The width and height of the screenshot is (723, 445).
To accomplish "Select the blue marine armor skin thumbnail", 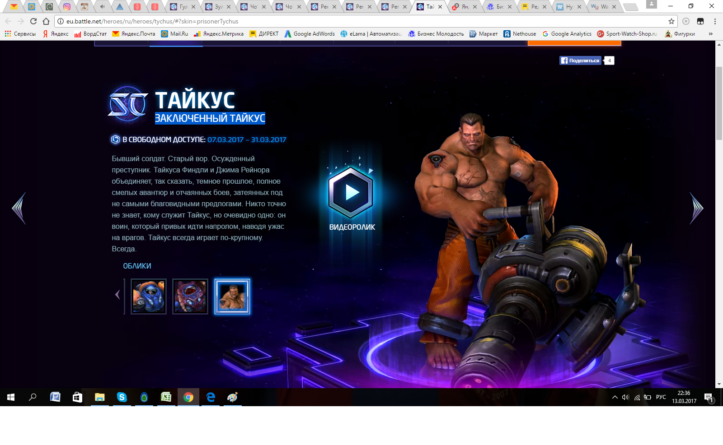I will (149, 297).
